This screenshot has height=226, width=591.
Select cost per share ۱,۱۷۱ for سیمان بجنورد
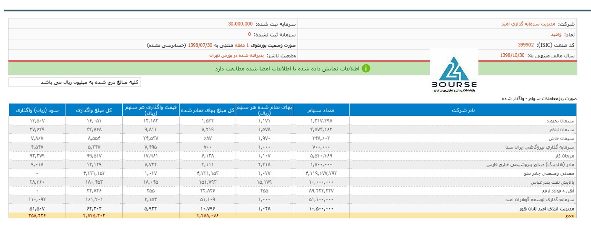point(264,121)
